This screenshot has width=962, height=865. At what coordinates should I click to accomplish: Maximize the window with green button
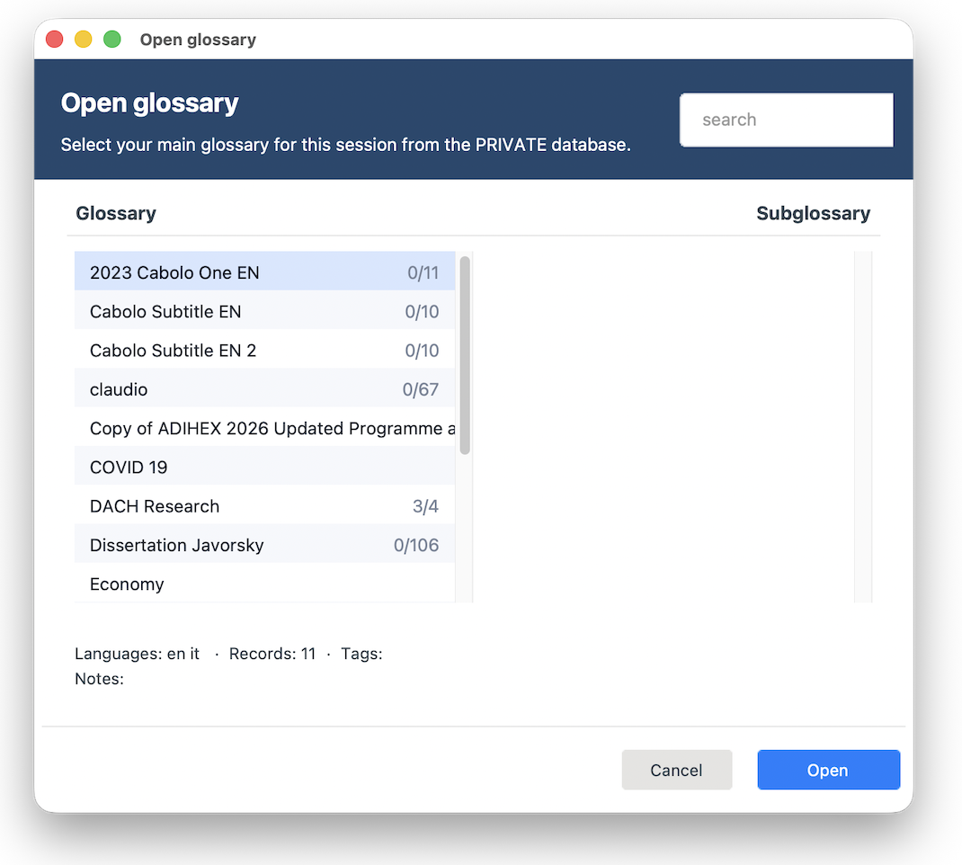pyautogui.click(x=112, y=40)
